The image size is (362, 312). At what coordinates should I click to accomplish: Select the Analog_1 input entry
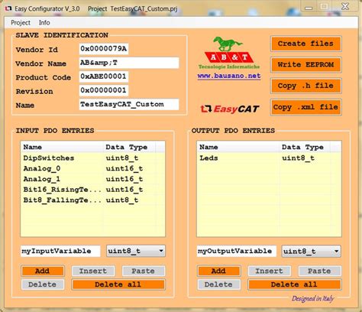(92, 179)
